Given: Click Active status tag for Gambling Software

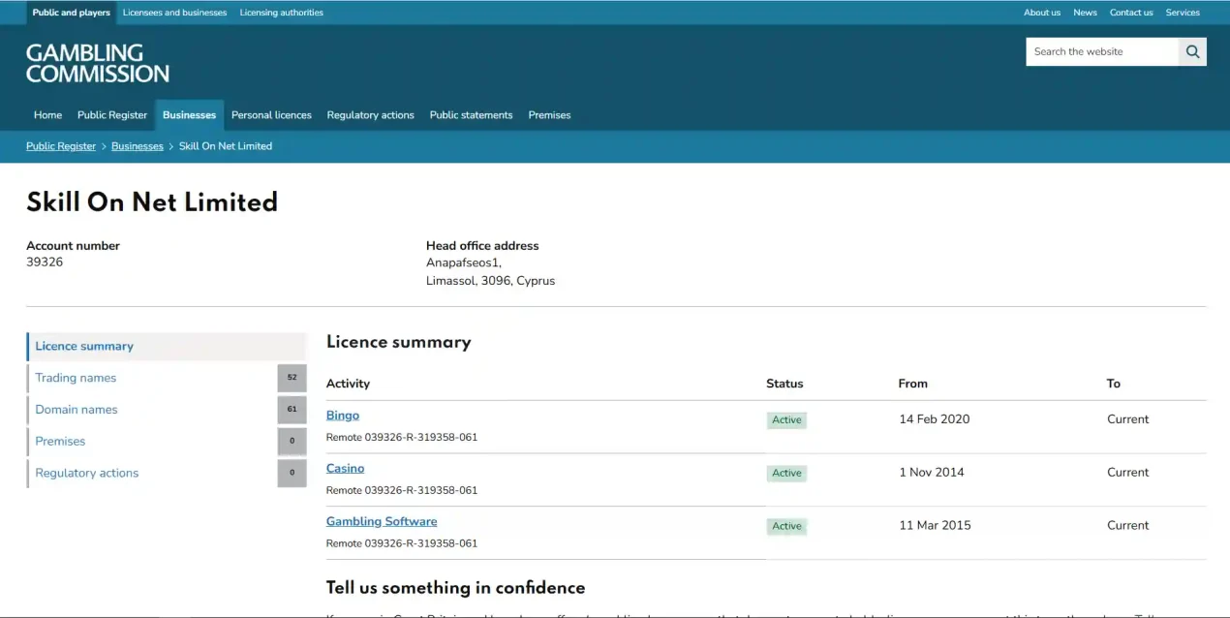Looking at the screenshot, I should (786, 527).
